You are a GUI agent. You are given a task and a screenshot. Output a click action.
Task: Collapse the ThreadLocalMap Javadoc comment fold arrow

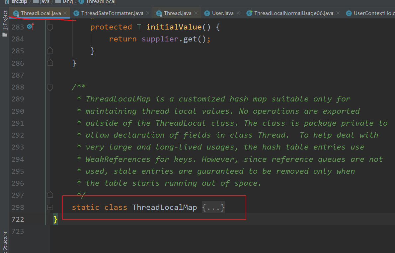click(50, 87)
